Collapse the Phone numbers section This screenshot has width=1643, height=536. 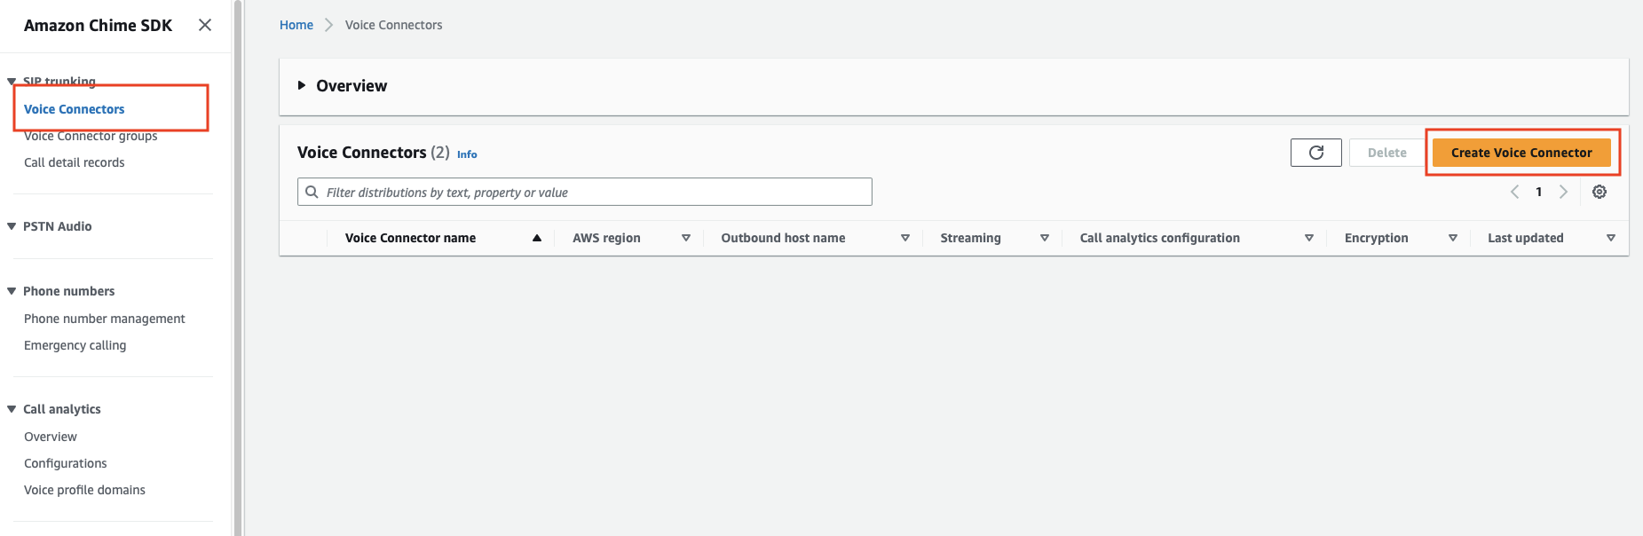point(12,291)
